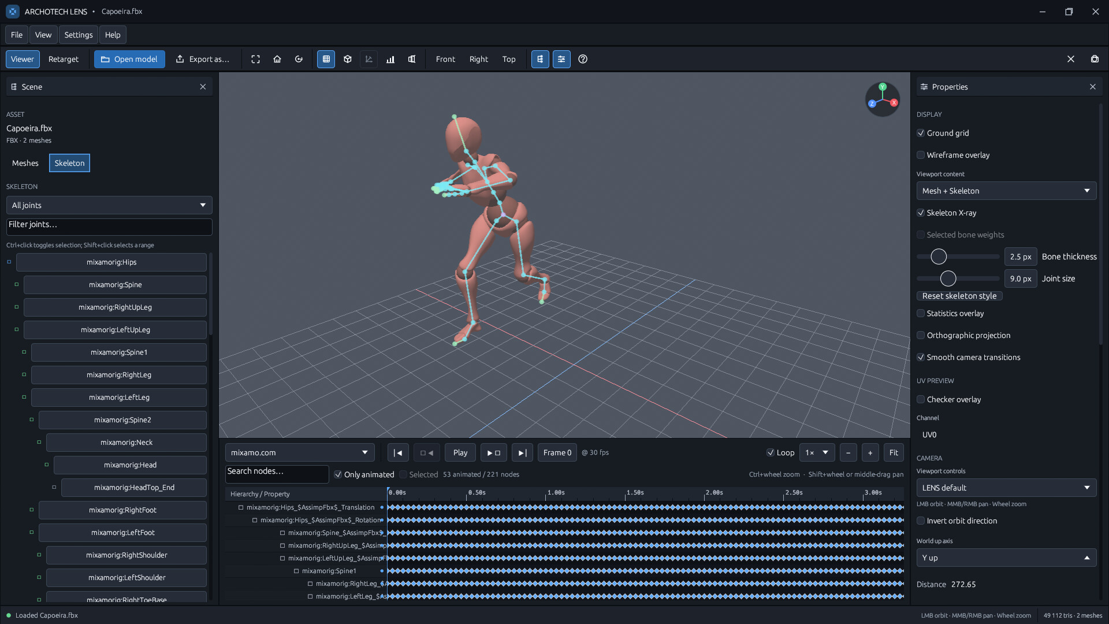Image resolution: width=1109 pixels, height=624 pixels.
Task: Open the All joints dropdown
Action: click(109, 205)
